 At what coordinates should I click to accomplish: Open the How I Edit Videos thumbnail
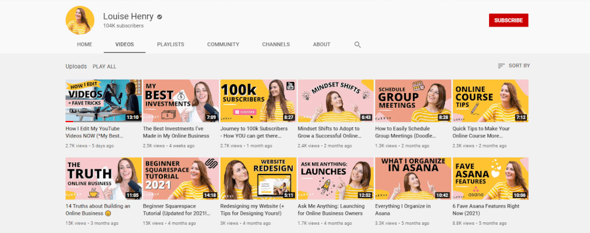pos(103,101)
